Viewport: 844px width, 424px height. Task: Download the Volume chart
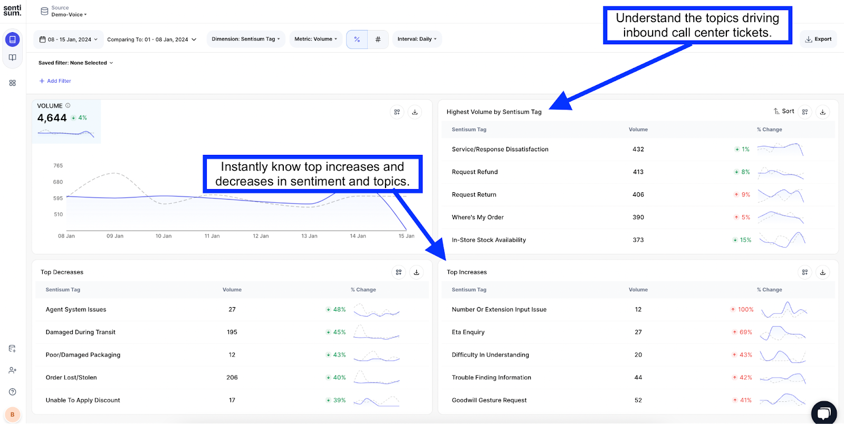pyautogui.click(x=415, y=112)
